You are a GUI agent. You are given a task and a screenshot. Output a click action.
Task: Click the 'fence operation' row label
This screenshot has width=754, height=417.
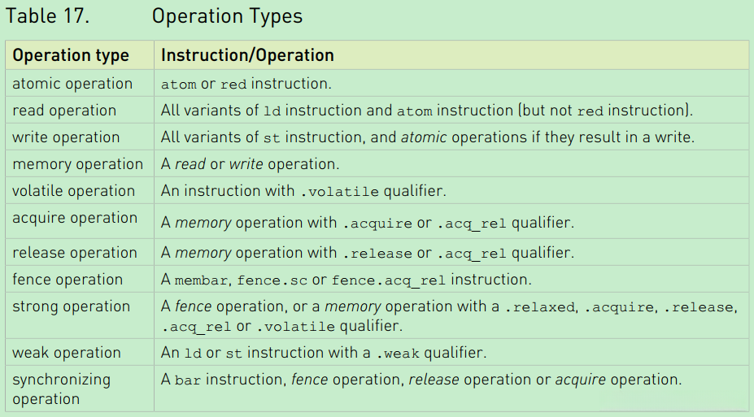click(x=68, y=280)
